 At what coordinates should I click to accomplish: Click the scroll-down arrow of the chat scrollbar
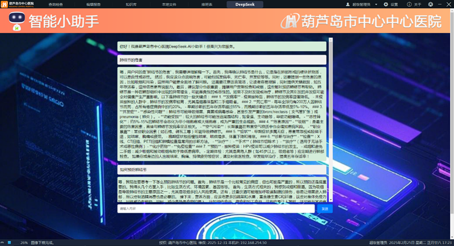click(x=331, y=200)
